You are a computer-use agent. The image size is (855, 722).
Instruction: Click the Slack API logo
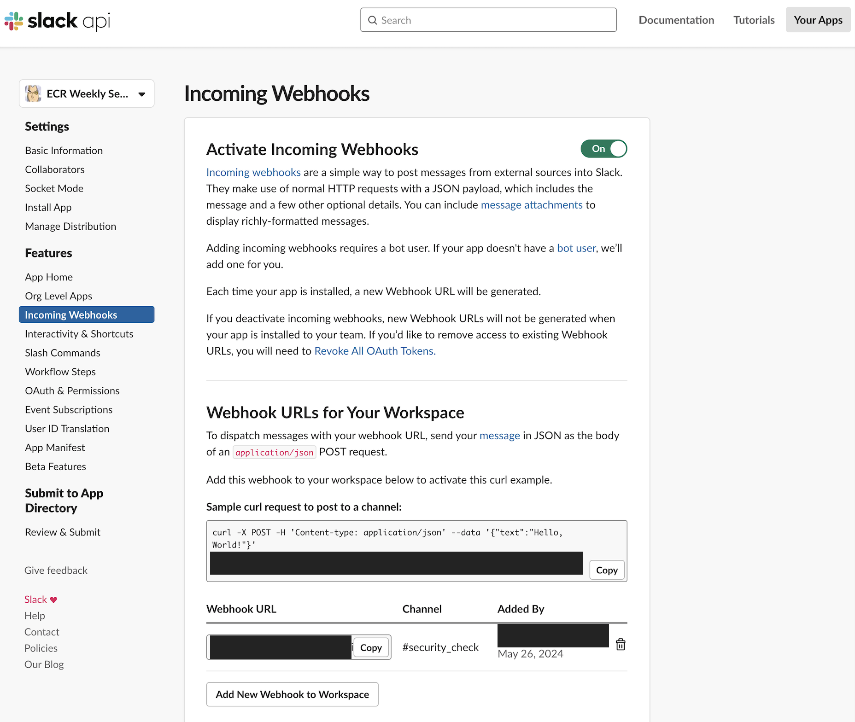pos(58,21)
